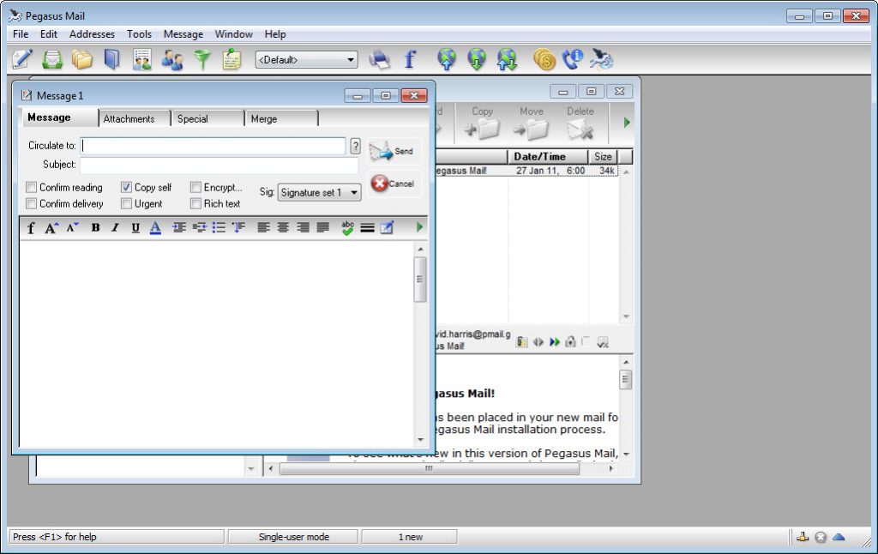Tick the Encrypt checkbox
The image size is (878, 554).
tap(195, 187)
